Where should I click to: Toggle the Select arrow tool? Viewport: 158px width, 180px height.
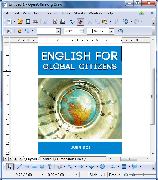[x=10, y=166]
